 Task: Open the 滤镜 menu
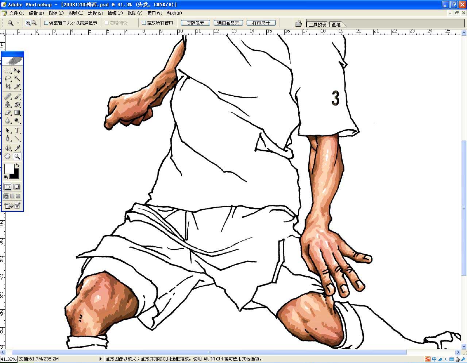(115, 13)
